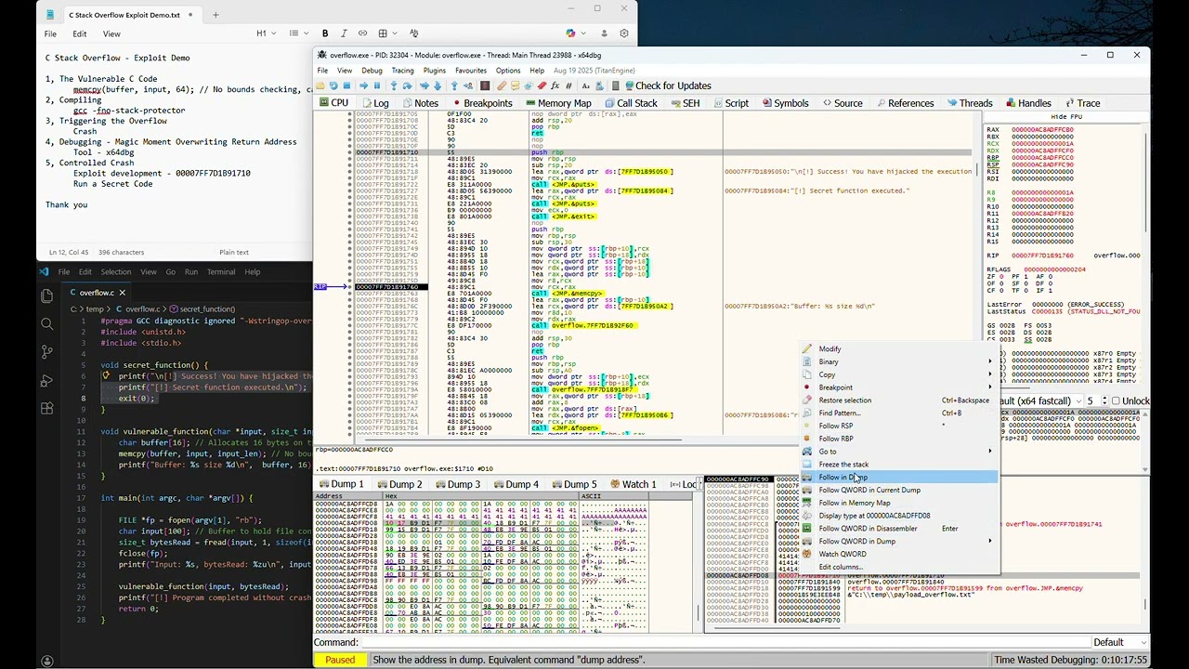Expand the Go to submenu
1189x669 pixels.
[x=899, y=452]
